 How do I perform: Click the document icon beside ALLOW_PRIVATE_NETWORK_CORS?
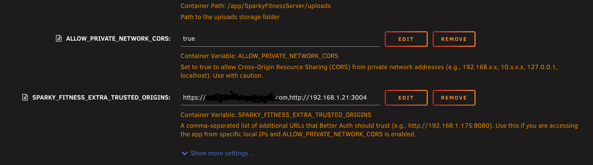pos(59,38)
